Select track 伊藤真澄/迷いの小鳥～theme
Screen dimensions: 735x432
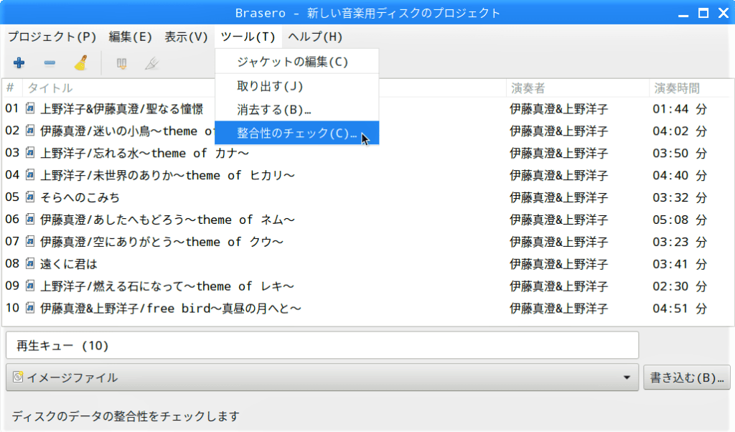pyautogui.click(x=126, y=131)
